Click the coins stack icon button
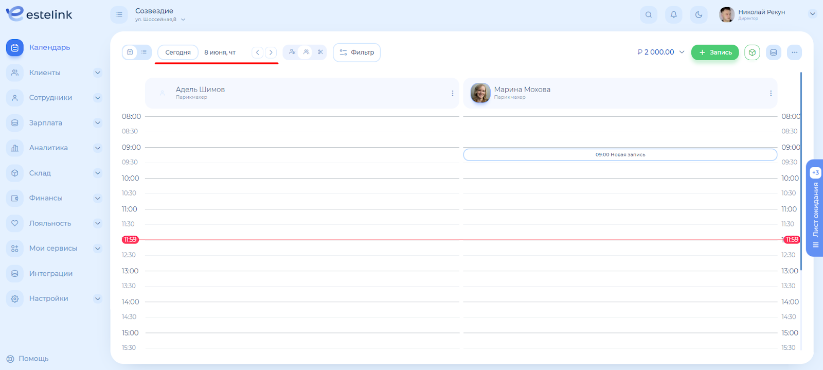The image size is (823, 370). (x=773, y=52)
